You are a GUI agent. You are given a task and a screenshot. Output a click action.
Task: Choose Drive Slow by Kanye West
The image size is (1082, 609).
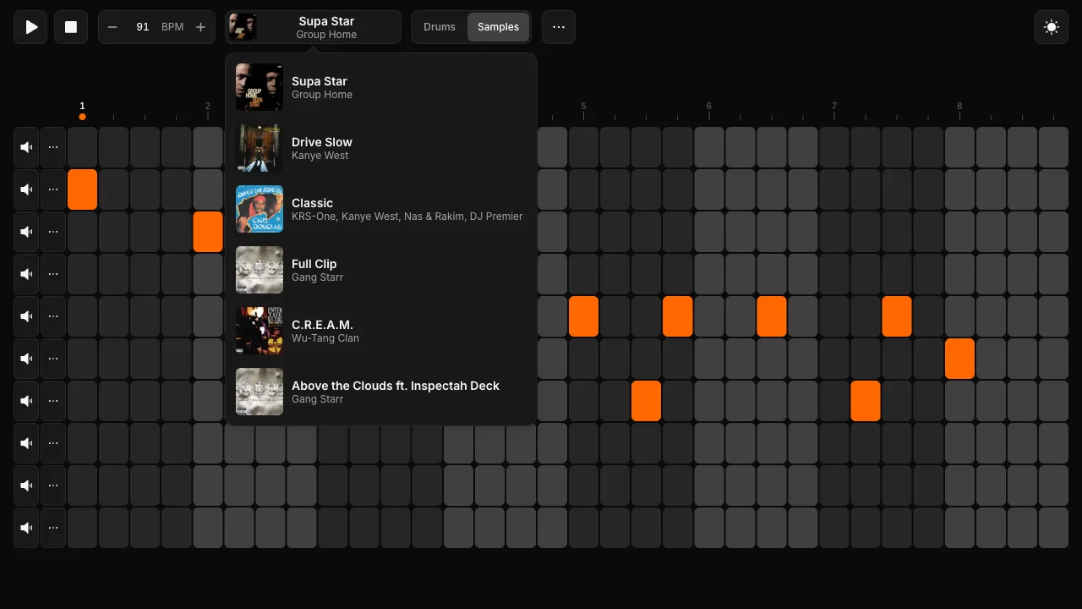381,148
